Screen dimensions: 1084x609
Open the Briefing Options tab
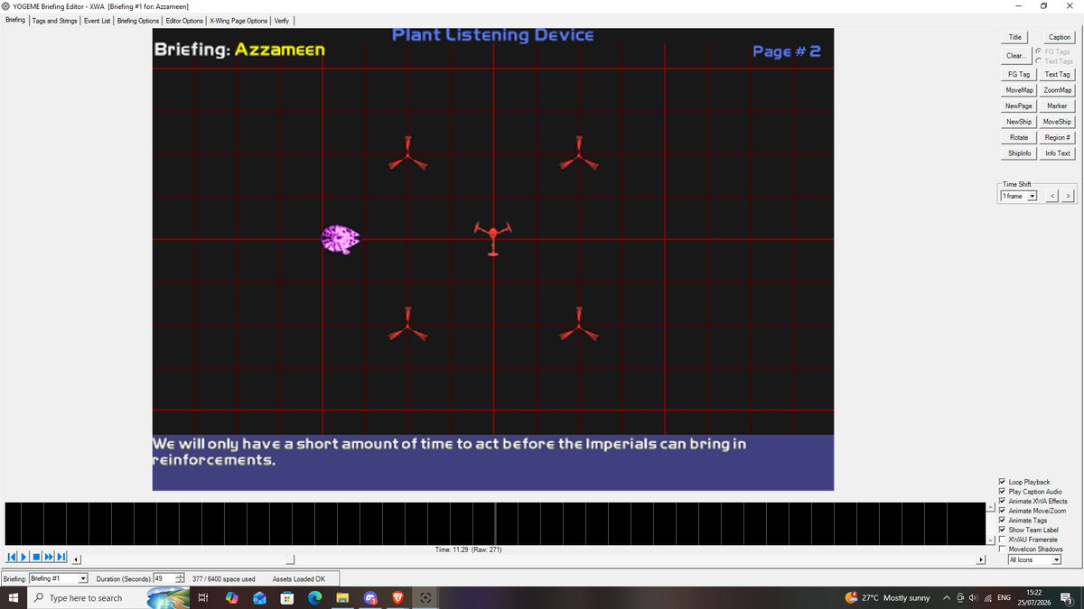coord(138,21)
